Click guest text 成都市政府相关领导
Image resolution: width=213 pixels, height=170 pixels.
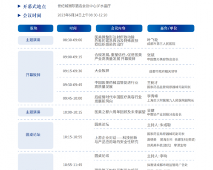[163, 71]
